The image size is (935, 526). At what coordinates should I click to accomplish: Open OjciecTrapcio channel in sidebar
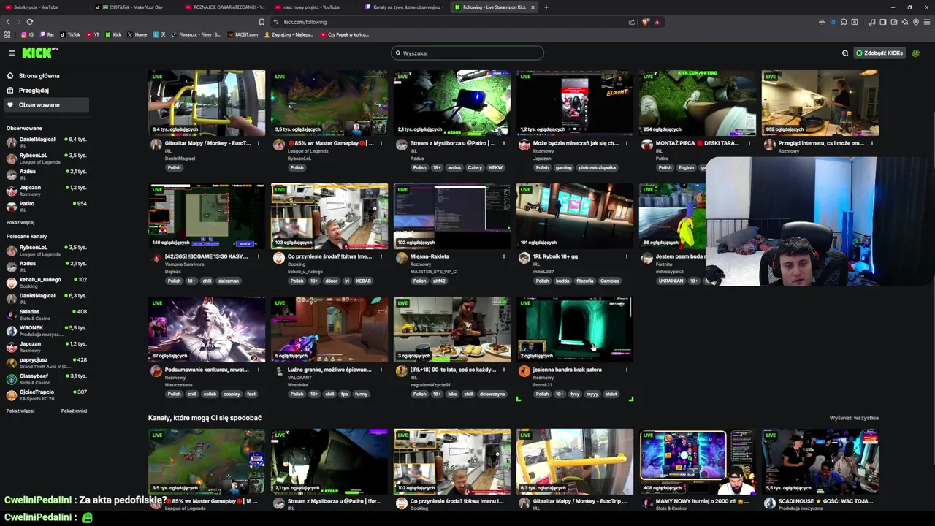point(47,394)
